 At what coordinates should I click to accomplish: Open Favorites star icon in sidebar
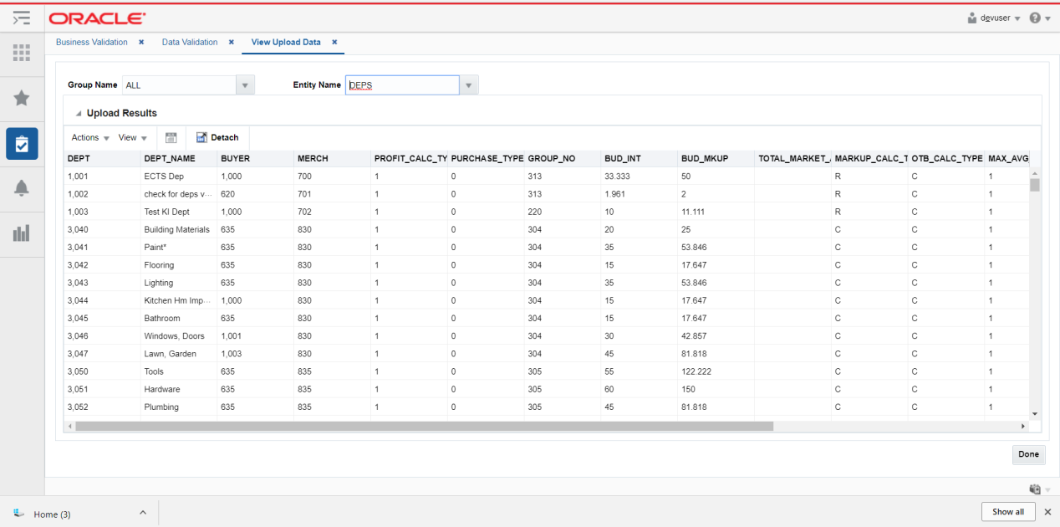(x=22, y=99)
